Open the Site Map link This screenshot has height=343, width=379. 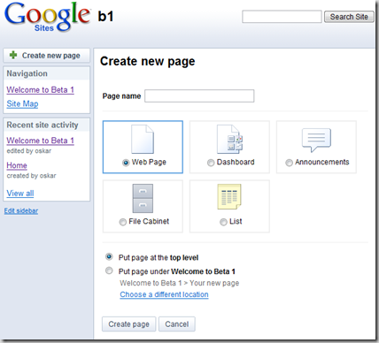[22, 103]
